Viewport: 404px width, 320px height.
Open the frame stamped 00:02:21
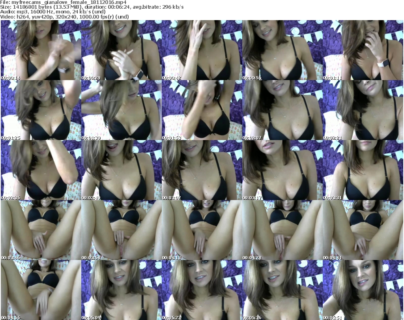click(x=363, y=110)
